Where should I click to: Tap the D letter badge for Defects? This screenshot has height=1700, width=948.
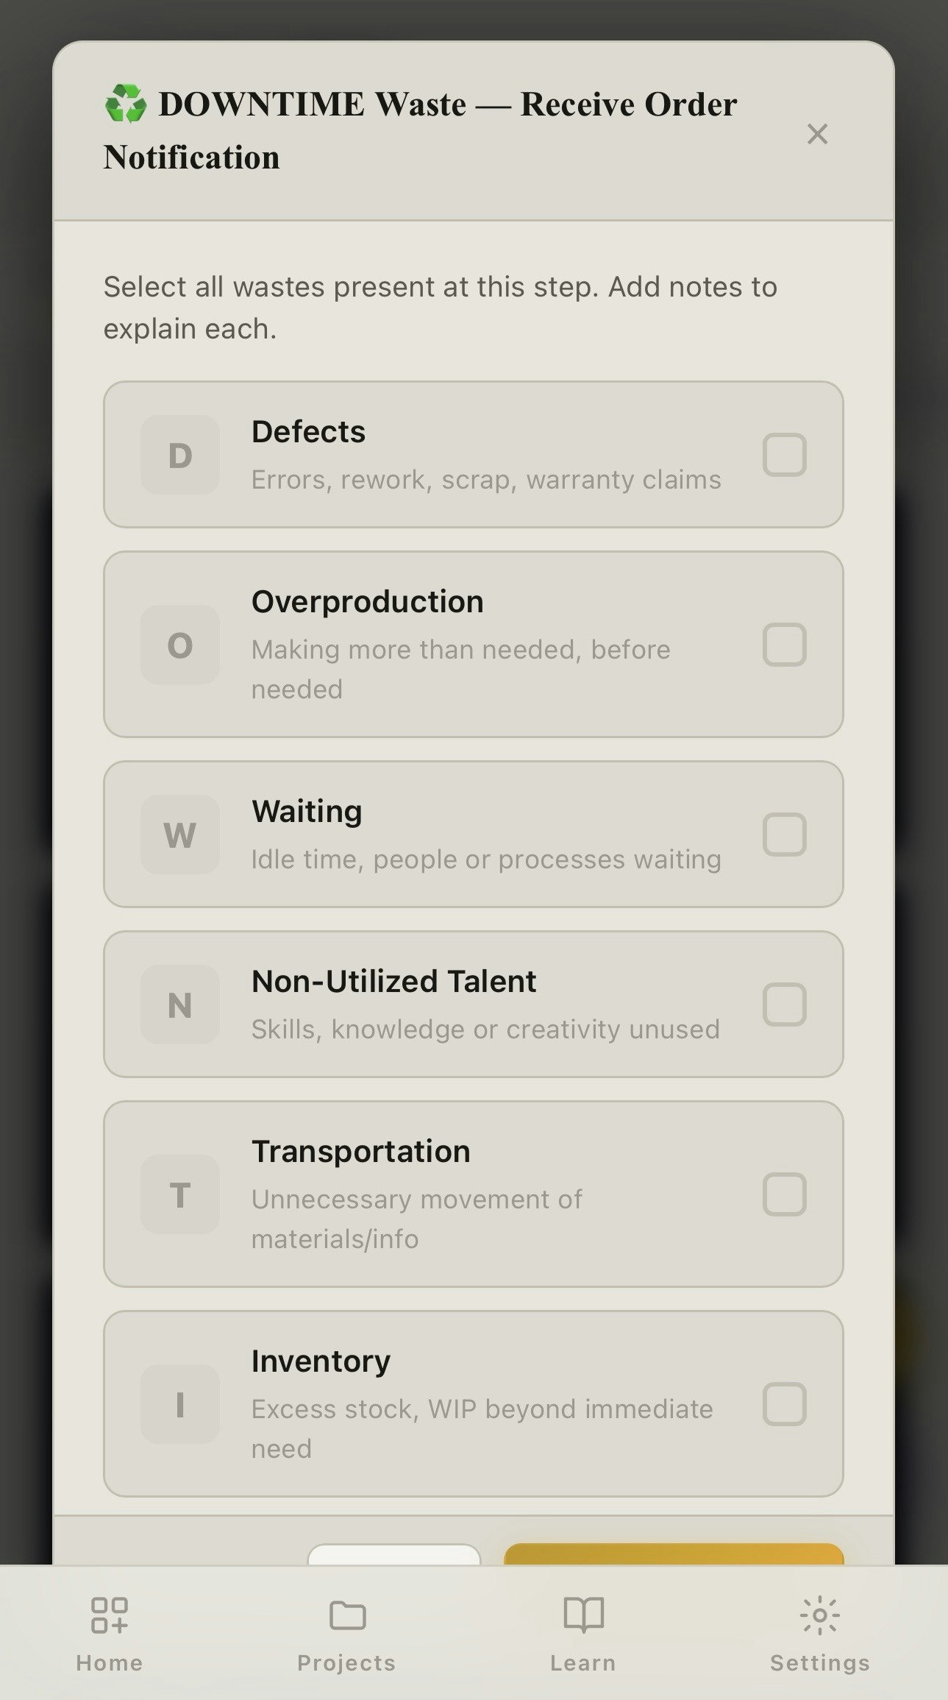click(x=180, y=455)
